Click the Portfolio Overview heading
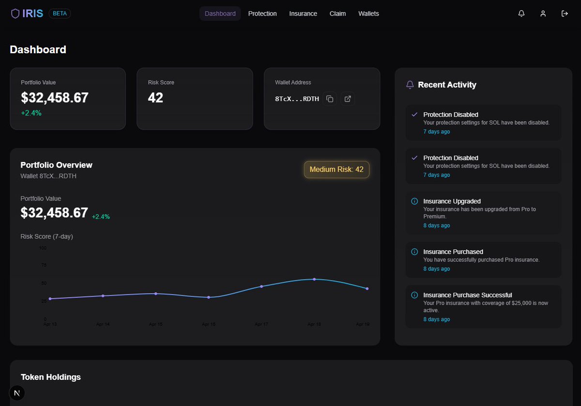 (x=57, y=165)
